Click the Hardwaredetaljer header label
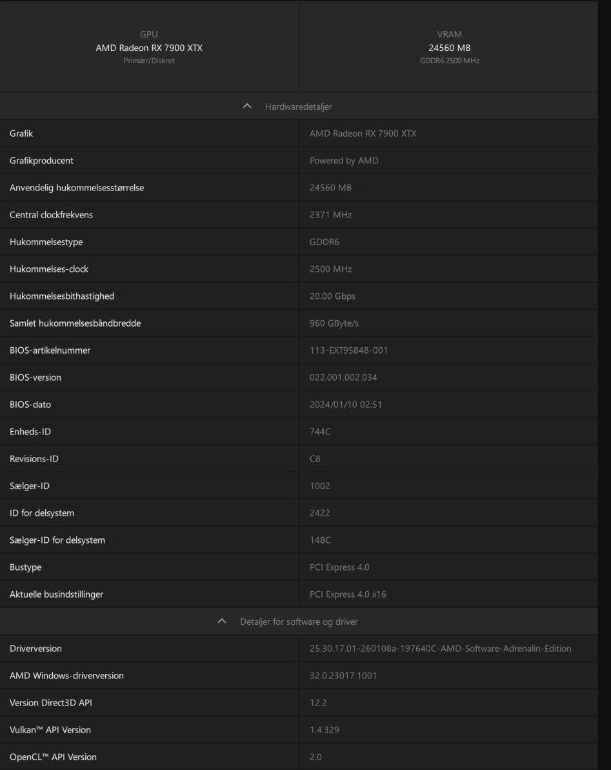Image resolution: width=611 pixels, height=770 pixels. (x=298, y=106)
